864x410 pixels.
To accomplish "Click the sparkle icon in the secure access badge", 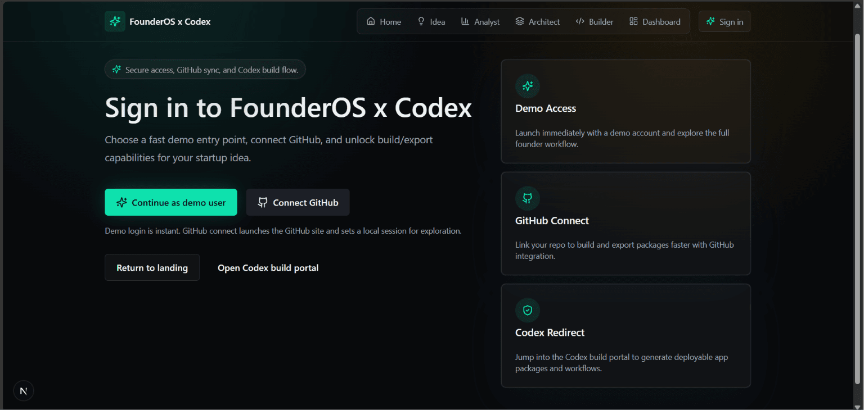I will tap(116, 70).
